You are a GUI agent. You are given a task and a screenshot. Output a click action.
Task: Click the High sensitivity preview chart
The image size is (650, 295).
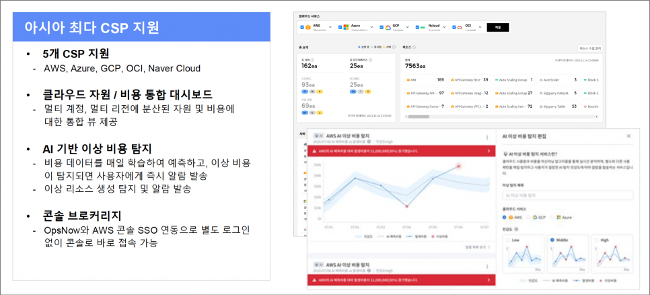[x=612, y=257]
